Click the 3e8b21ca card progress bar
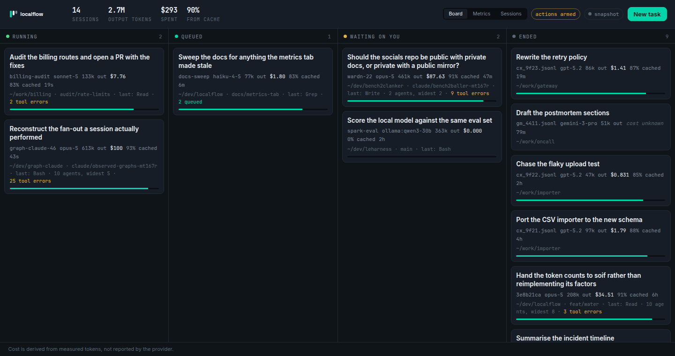This screenshot has height=356, width=675. point(591,319)
